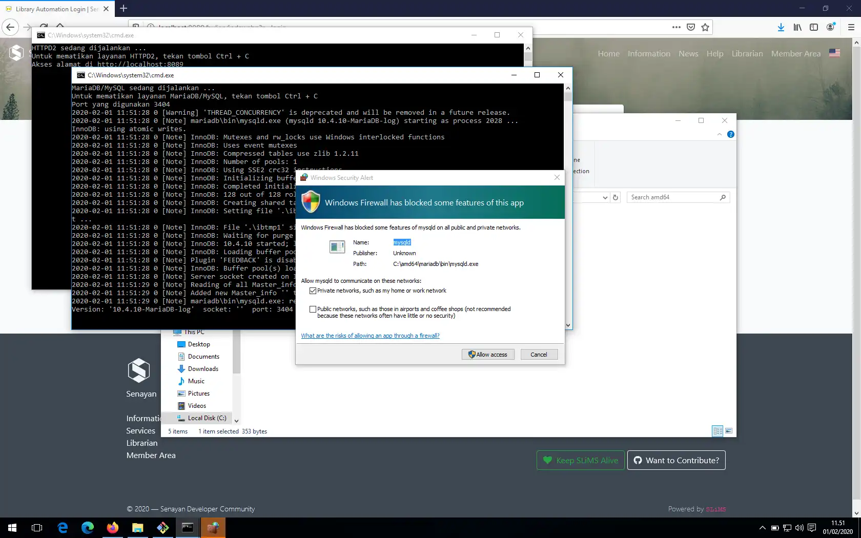Select Desktop in Explorer tree
Viewport: 861px width, 538px height.
click(x=199, y=344)
